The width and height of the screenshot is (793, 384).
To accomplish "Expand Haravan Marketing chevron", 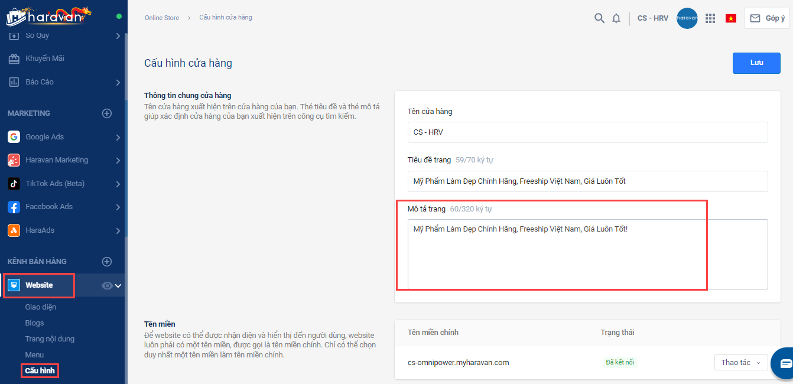I will point(118,161).
